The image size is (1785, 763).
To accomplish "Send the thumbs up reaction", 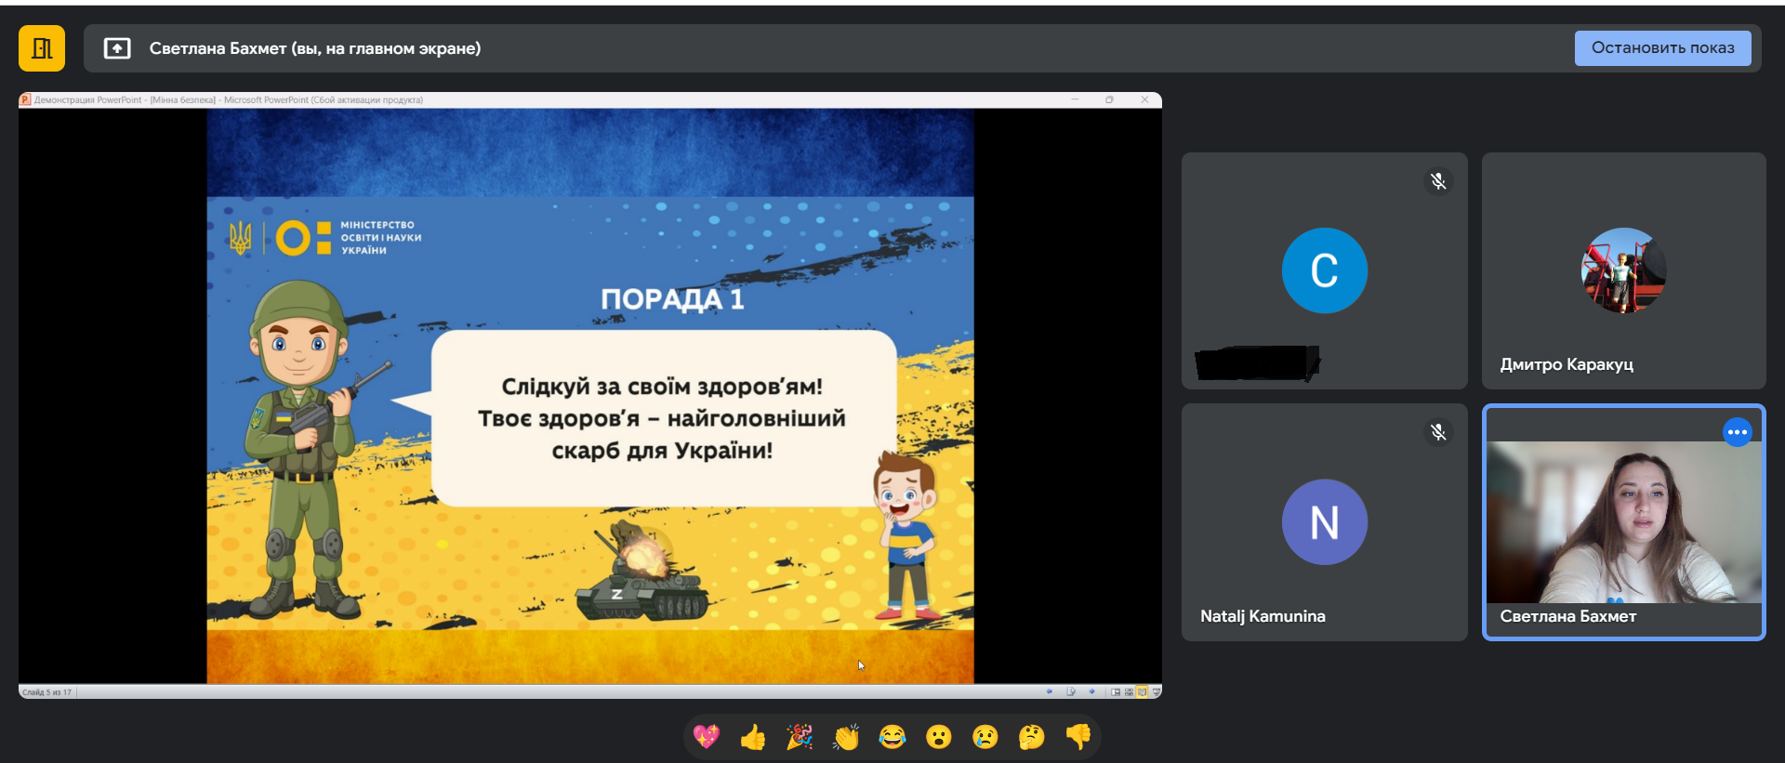I will pos(753,737).
